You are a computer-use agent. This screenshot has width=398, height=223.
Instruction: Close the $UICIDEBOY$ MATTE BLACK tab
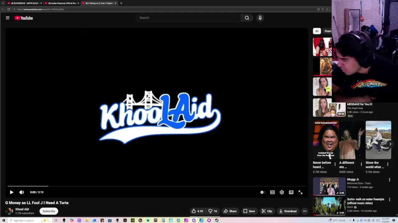click(41, 3)
